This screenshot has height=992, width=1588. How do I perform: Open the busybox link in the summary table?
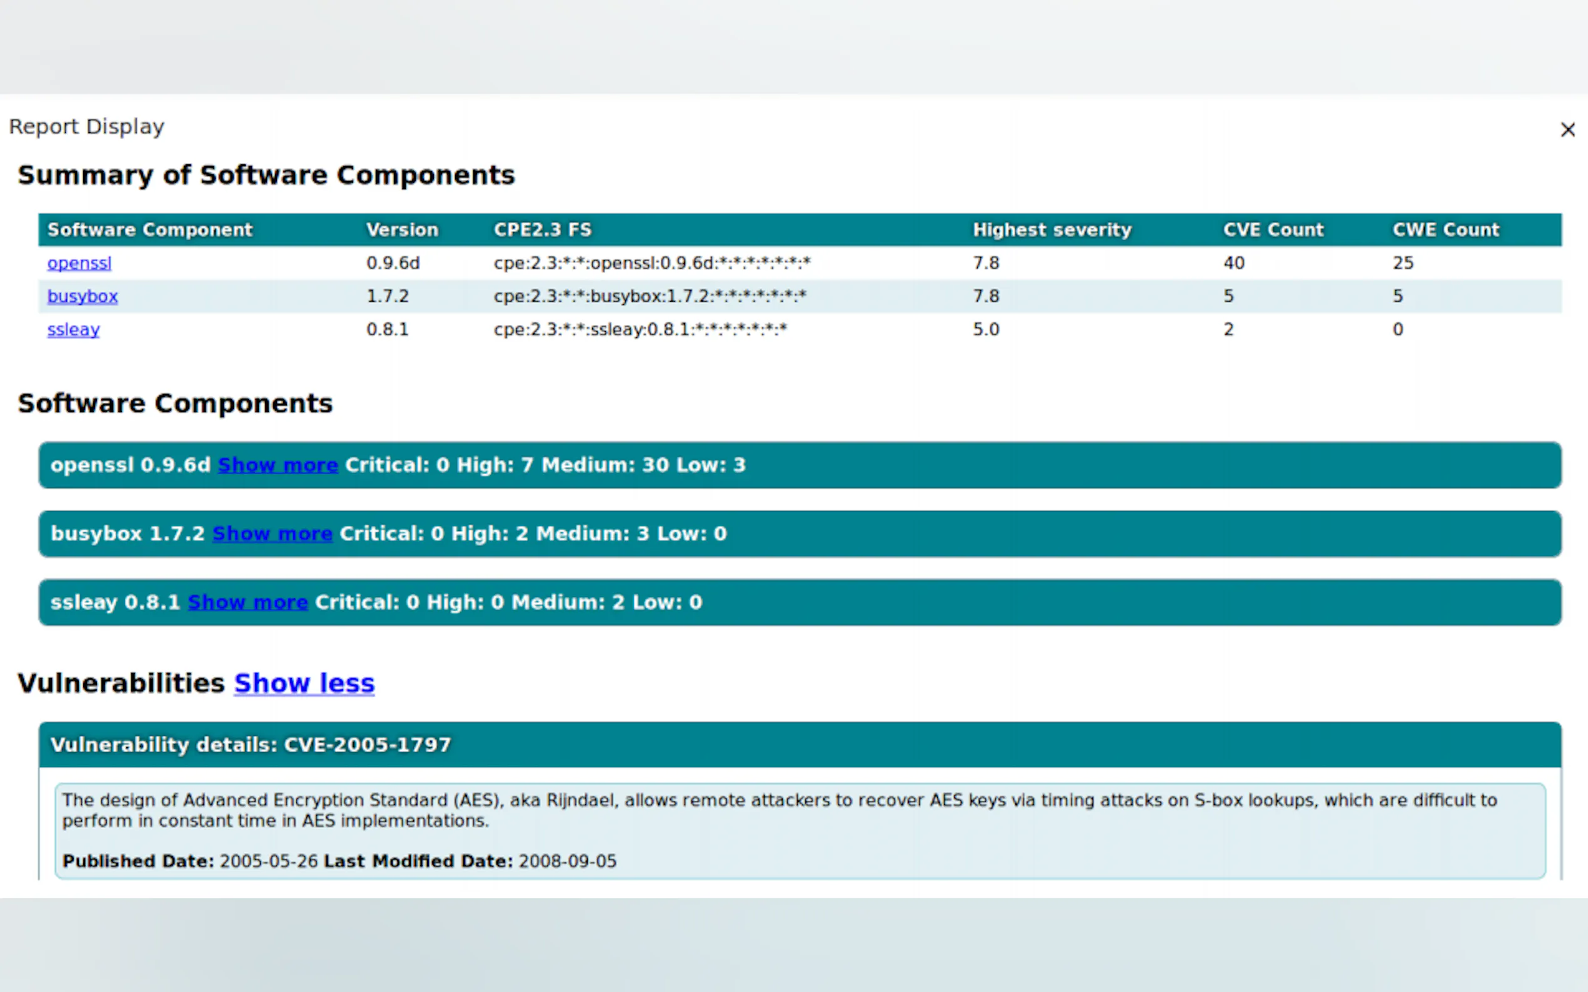(83, 296)
